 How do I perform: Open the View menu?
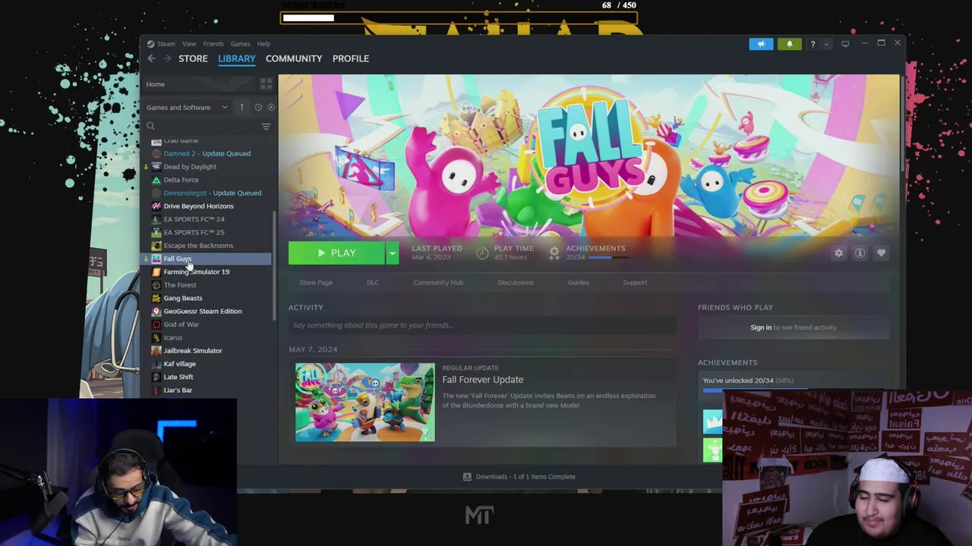click(x=189, y=44)
